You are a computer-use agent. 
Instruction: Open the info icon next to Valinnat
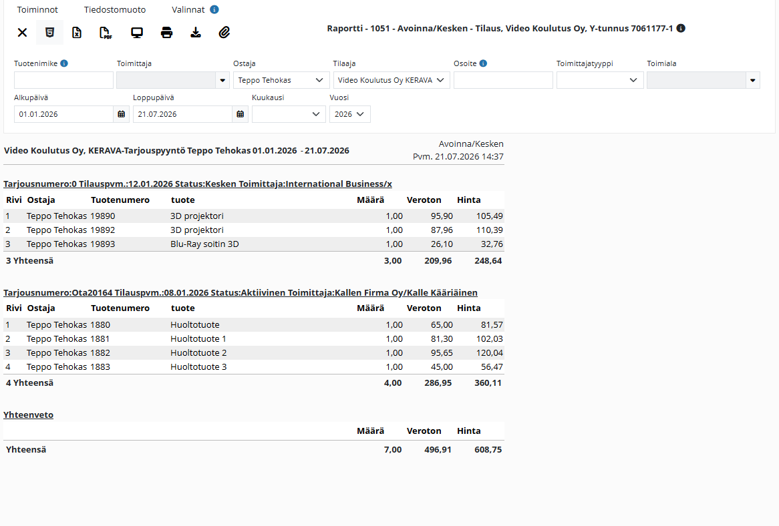[214, 9]
